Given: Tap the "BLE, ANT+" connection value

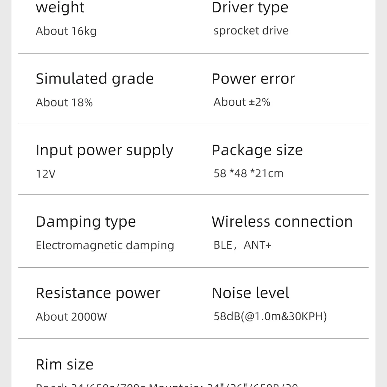Looking at the screenshot, I should [x=242, y=245].
